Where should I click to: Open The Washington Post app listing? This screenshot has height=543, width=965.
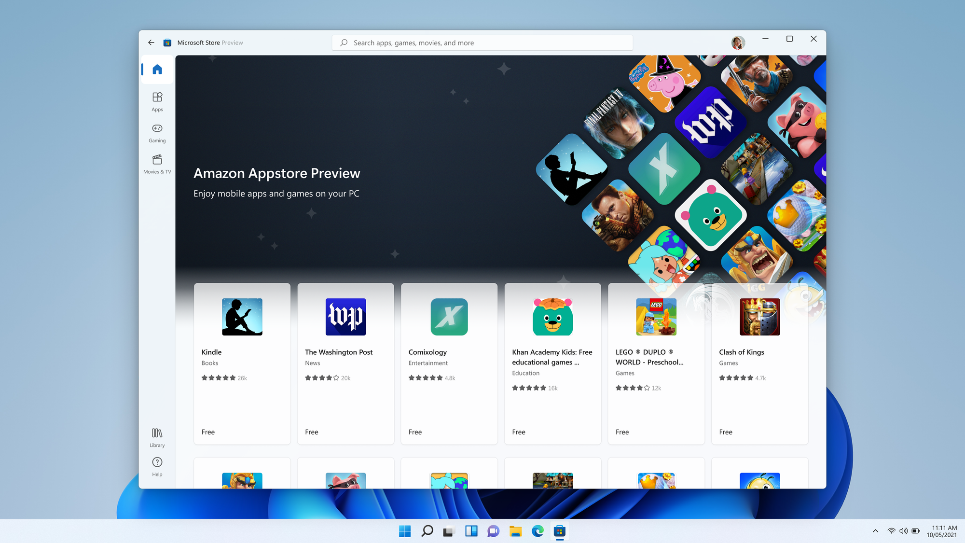coord(345,363)
